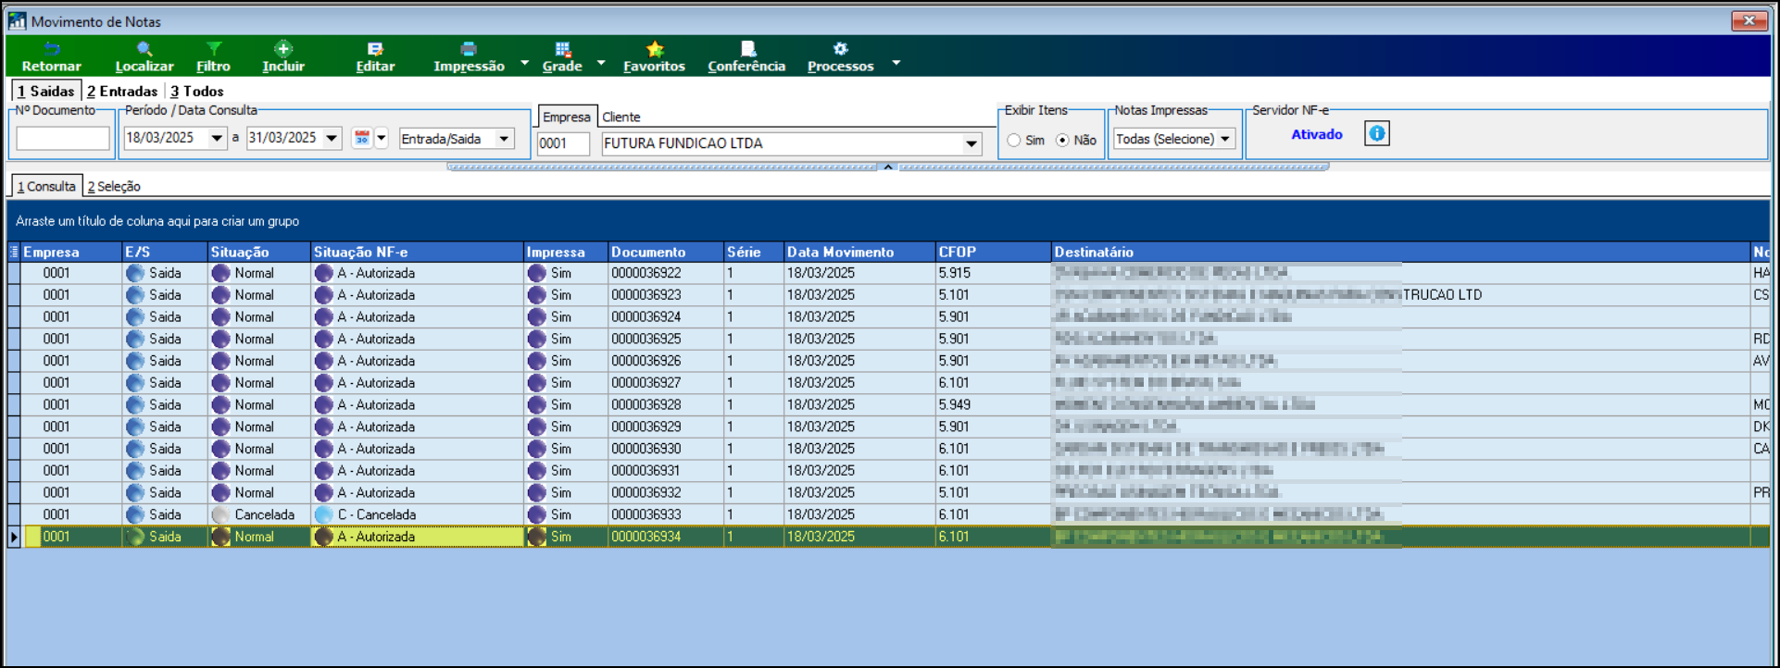Open the Impressão dropdown arrow
This screenshot has width=1780, height=668.
click(524, 63)
